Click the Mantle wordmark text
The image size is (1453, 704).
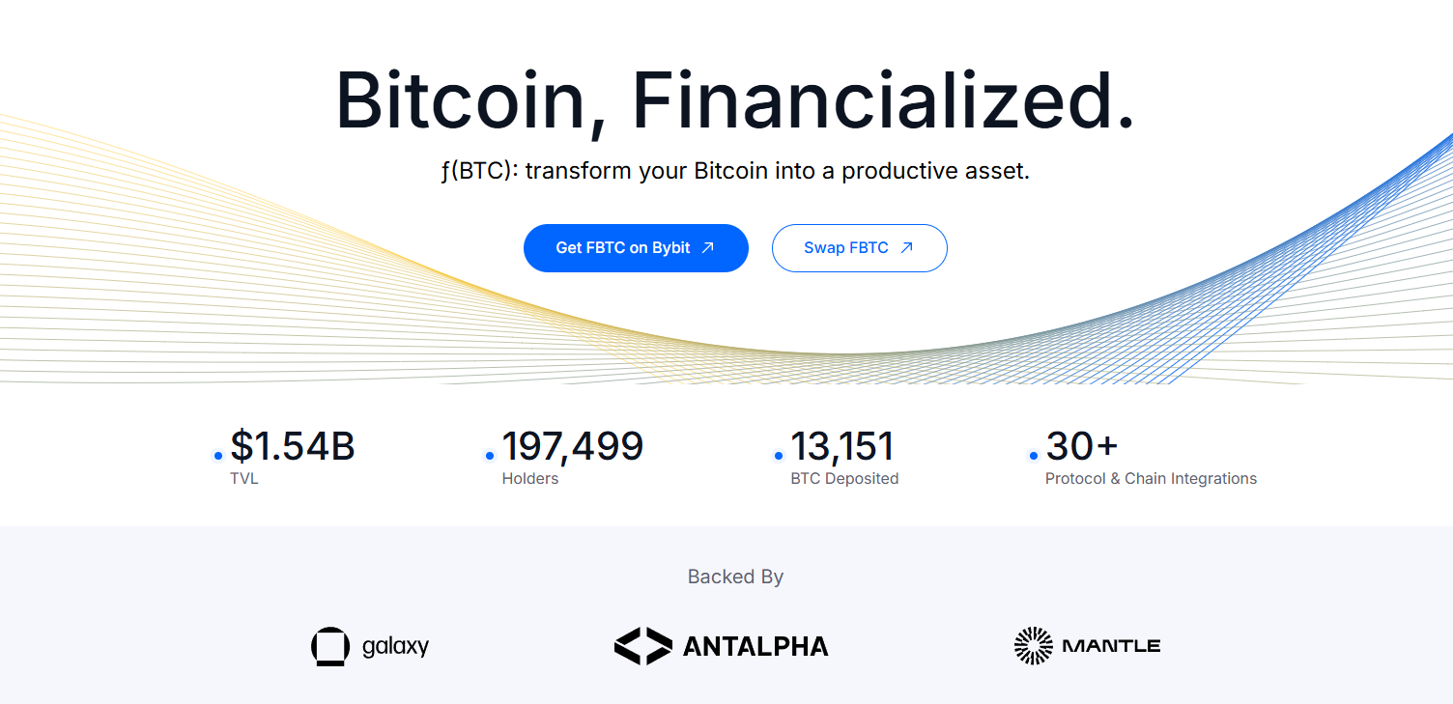coord(1112,645)
